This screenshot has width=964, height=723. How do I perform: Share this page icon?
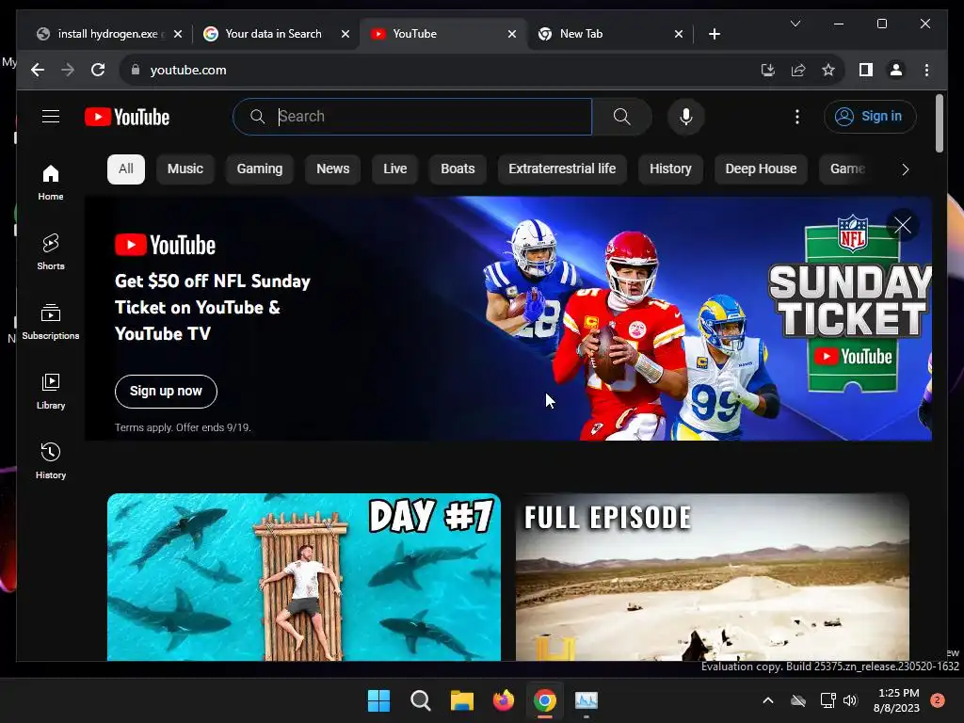tap(798, 70)
